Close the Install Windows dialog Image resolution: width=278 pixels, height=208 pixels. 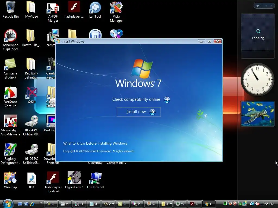pos(217,41)
